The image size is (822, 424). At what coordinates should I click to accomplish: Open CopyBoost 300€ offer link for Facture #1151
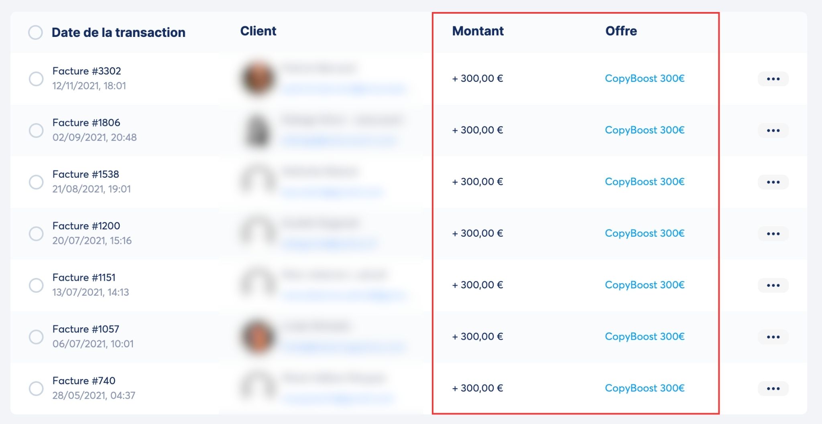[x=645, y=285]
